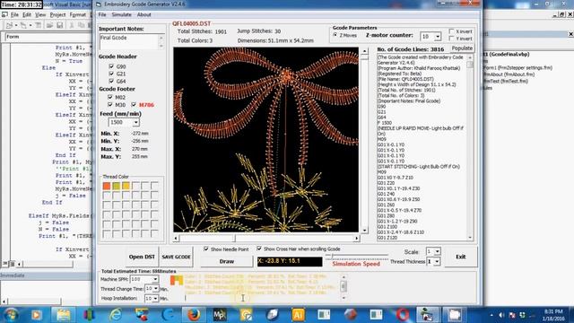Click scroll-down arrow of canvas vertical scrollbar
Viewport: 574px width, 323px height.
365,231
